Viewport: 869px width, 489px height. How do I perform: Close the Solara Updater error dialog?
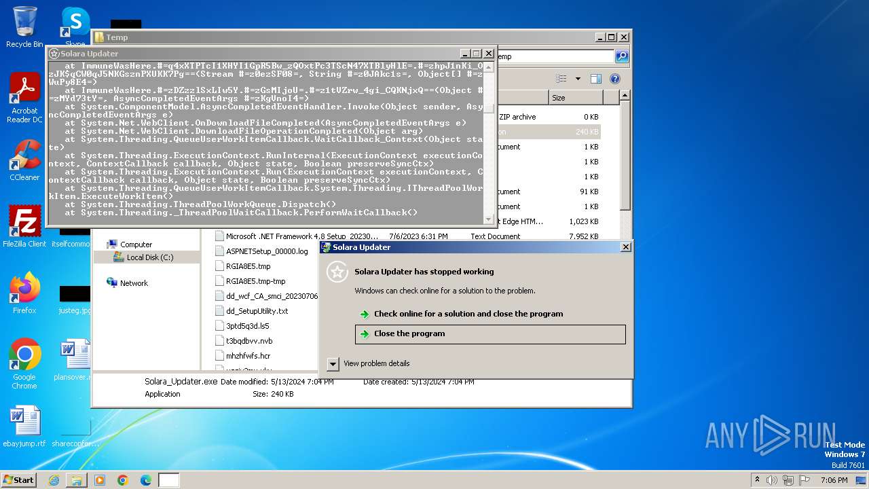626,247
